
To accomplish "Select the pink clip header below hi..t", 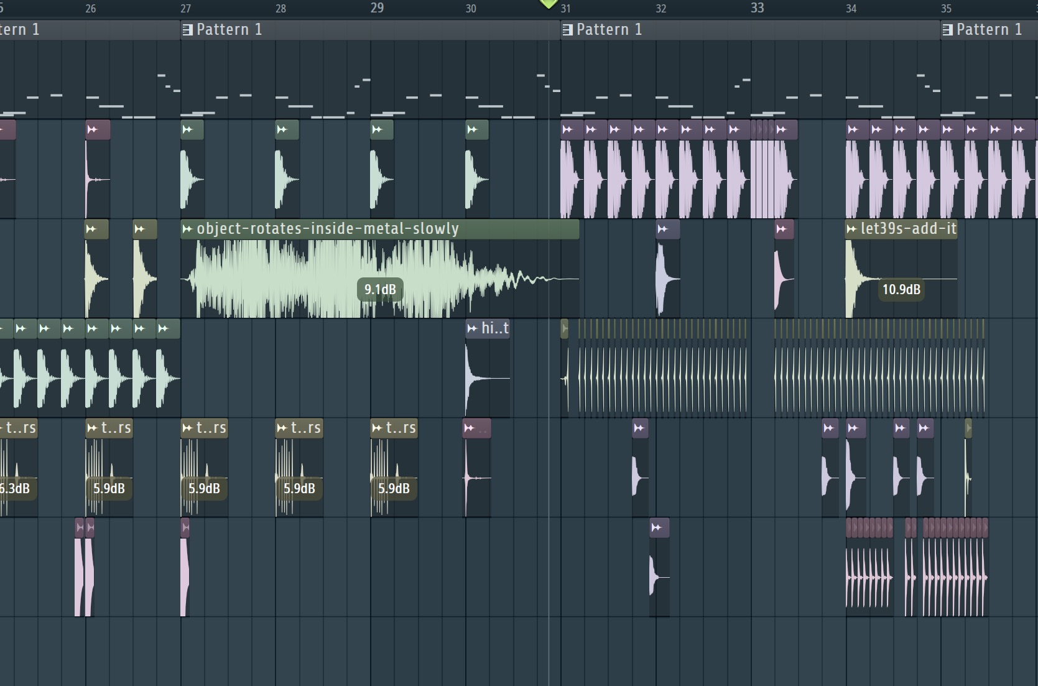I will (477, 428).
